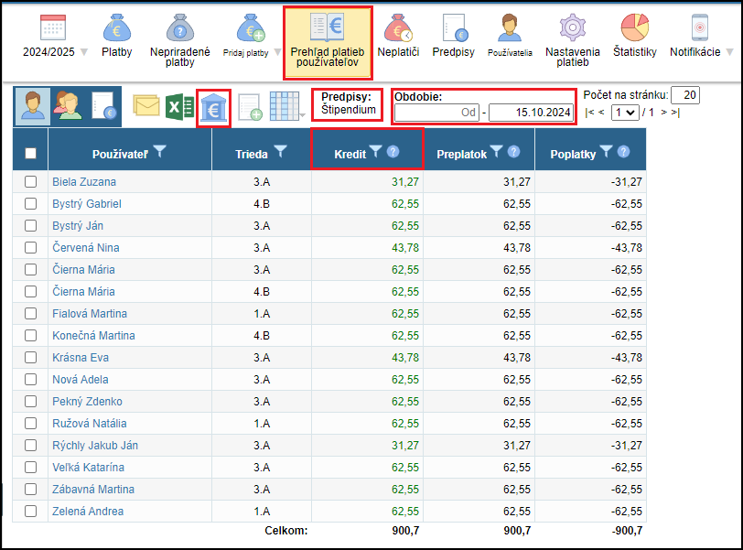Check the box for Zelená Andrea
This screenshot has width=743, height=550.
tap(30, 512)
